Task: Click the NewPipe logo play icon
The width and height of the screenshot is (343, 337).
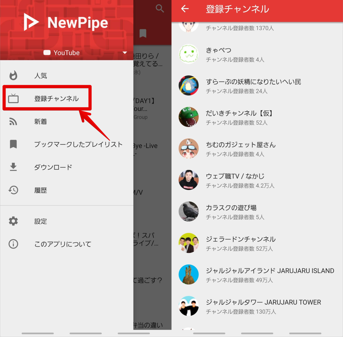Action: 31,22
